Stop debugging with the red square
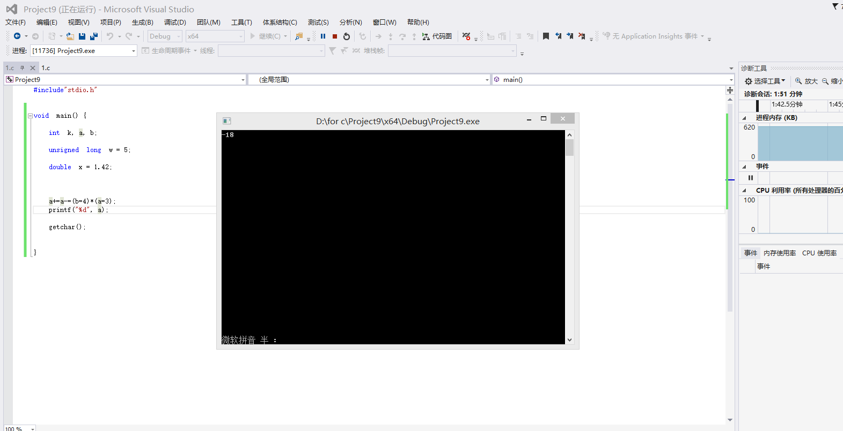The image size is (843, 431). [335, 36]
